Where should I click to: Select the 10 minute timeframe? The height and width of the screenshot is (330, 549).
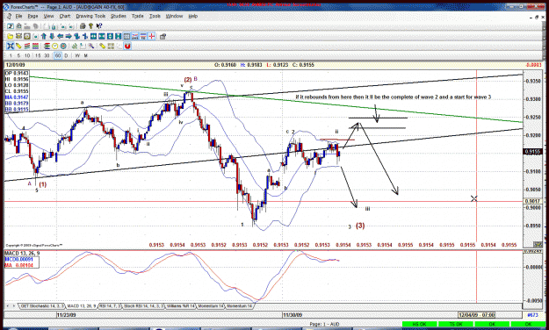point(27,55)
